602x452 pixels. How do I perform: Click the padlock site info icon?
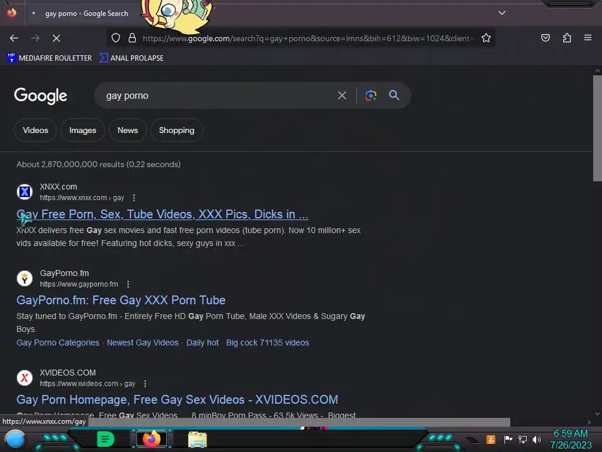pyautogui.click(x=132, y=38)
